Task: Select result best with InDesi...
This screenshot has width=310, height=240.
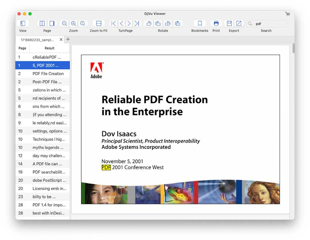Action: [43, 213]
